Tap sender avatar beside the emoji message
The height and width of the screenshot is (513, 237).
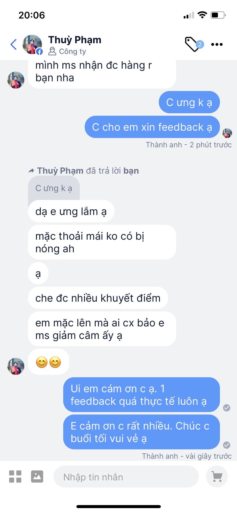[16, 366]
